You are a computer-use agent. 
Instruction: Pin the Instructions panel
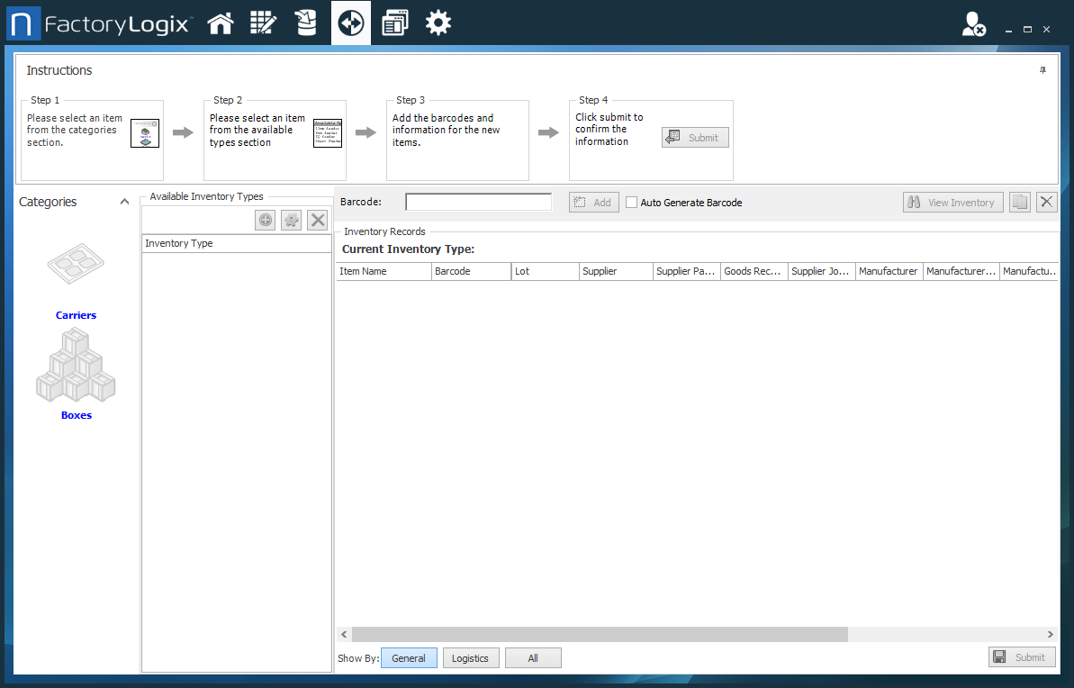pyautogui.click(x=1042, y=69)
